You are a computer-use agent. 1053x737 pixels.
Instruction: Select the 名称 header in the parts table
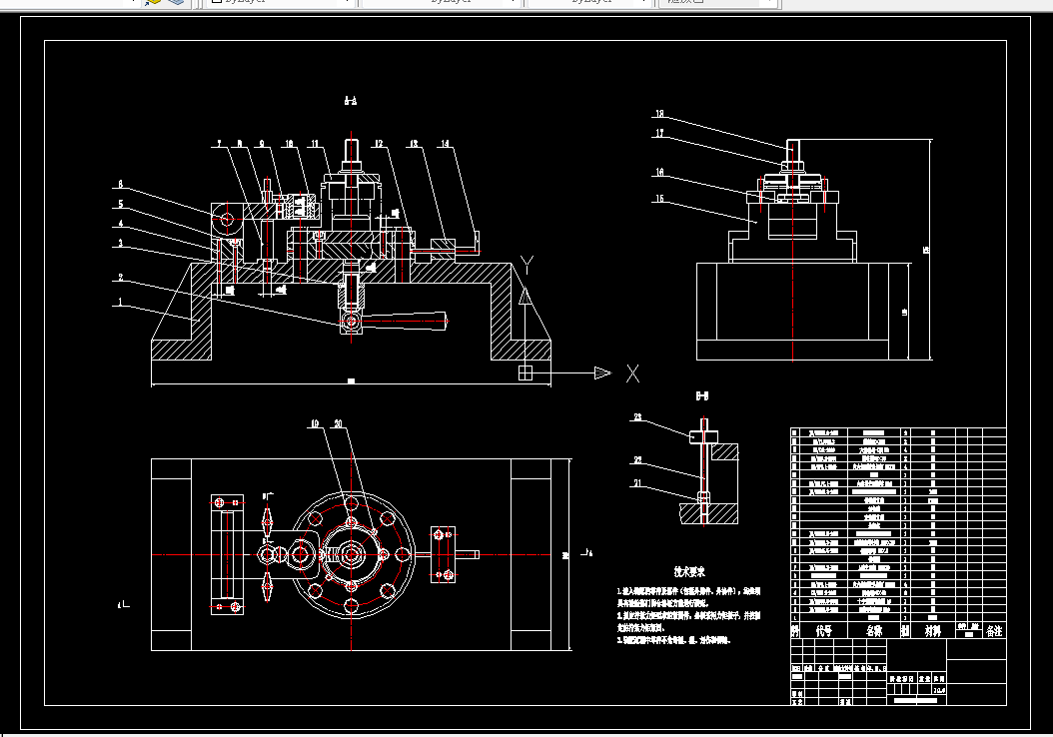point(874,631)
